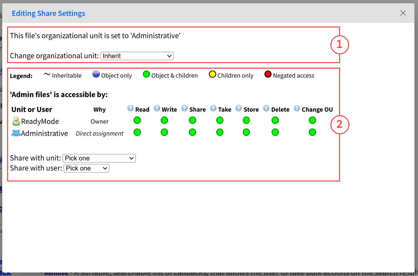The image size is (418, 276).
Task: Open help for the Delete permission column
Action: (266, 108)
